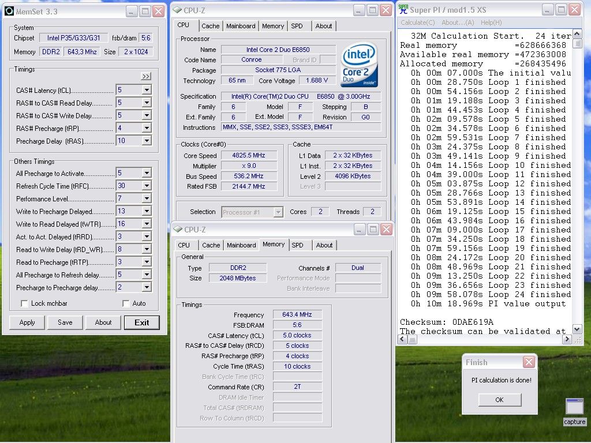This screenshot has height=443, width=591.
Task: Click the Super PI vertical scrollbar up arrow
Action: [x=577, y=34]
